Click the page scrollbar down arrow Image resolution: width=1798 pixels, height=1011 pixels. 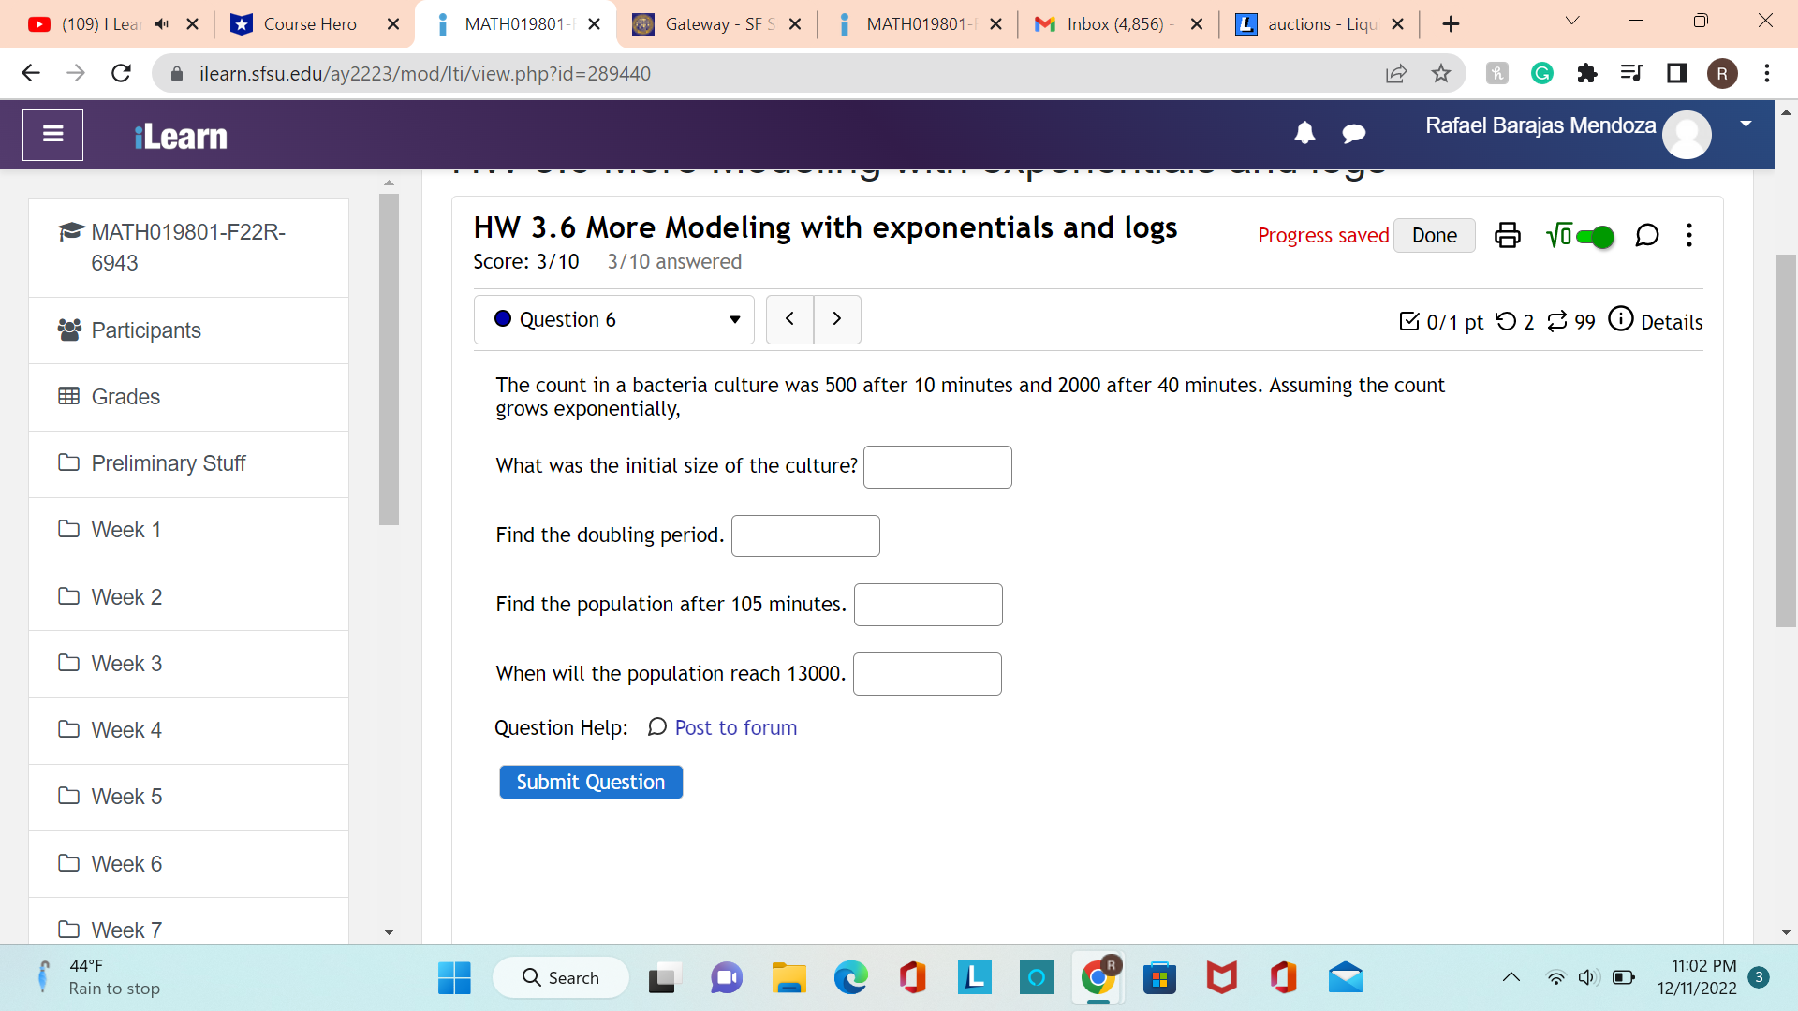tap(1787, 932)
